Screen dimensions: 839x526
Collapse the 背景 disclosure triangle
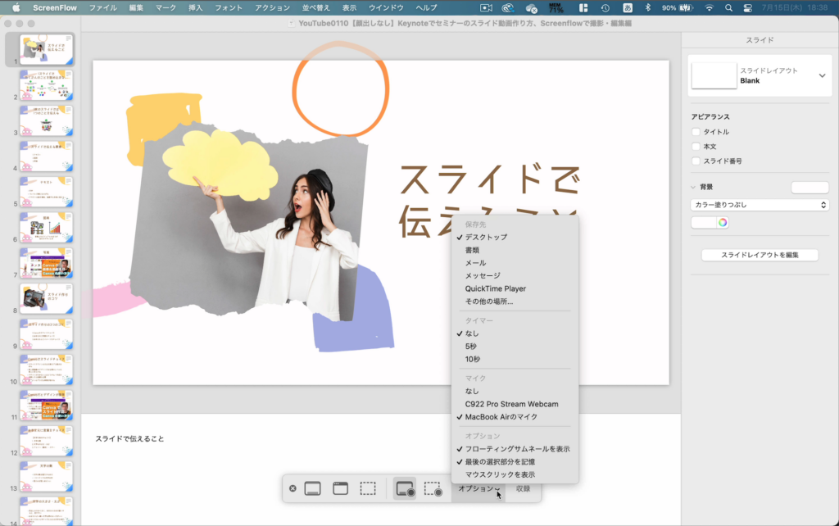point(693,187)
